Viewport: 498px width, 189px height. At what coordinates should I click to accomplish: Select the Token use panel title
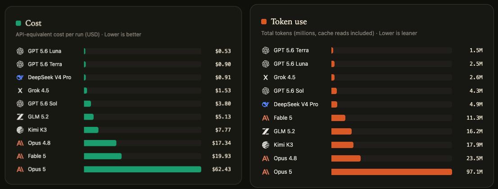tap(289, 22)
